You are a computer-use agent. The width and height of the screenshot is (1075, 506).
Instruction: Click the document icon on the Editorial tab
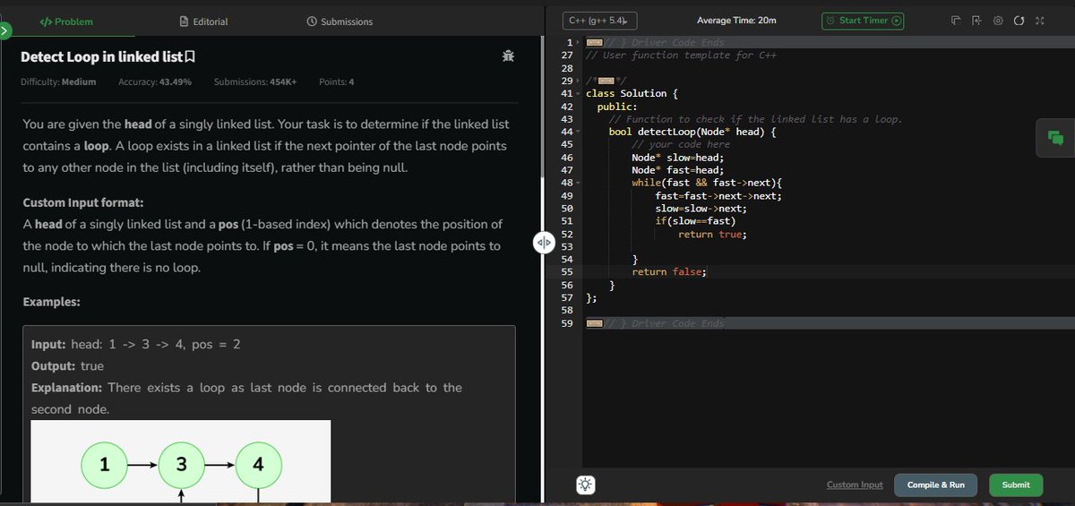click(x=184, y=21)
